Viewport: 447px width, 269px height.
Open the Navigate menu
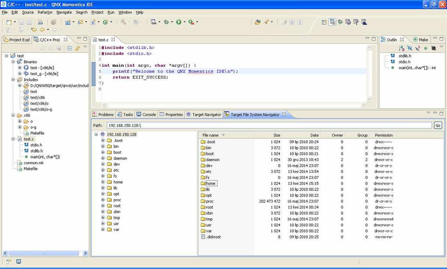[x=64, y=12]
